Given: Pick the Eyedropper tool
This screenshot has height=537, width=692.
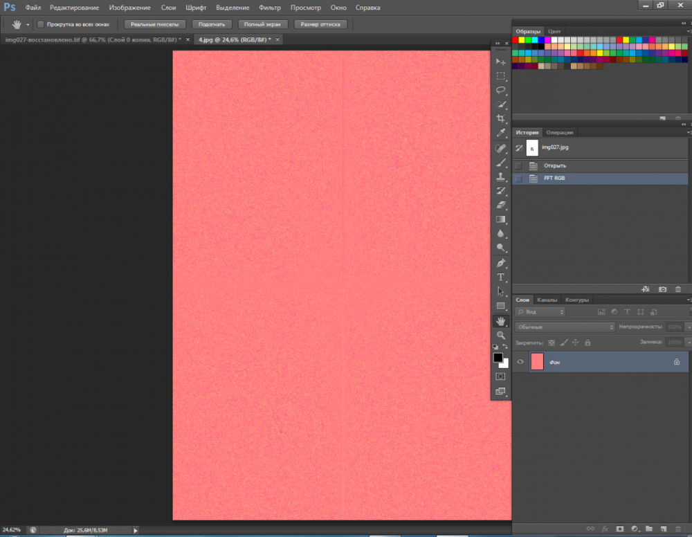Looking at the screenshot, I should point(500,133).
